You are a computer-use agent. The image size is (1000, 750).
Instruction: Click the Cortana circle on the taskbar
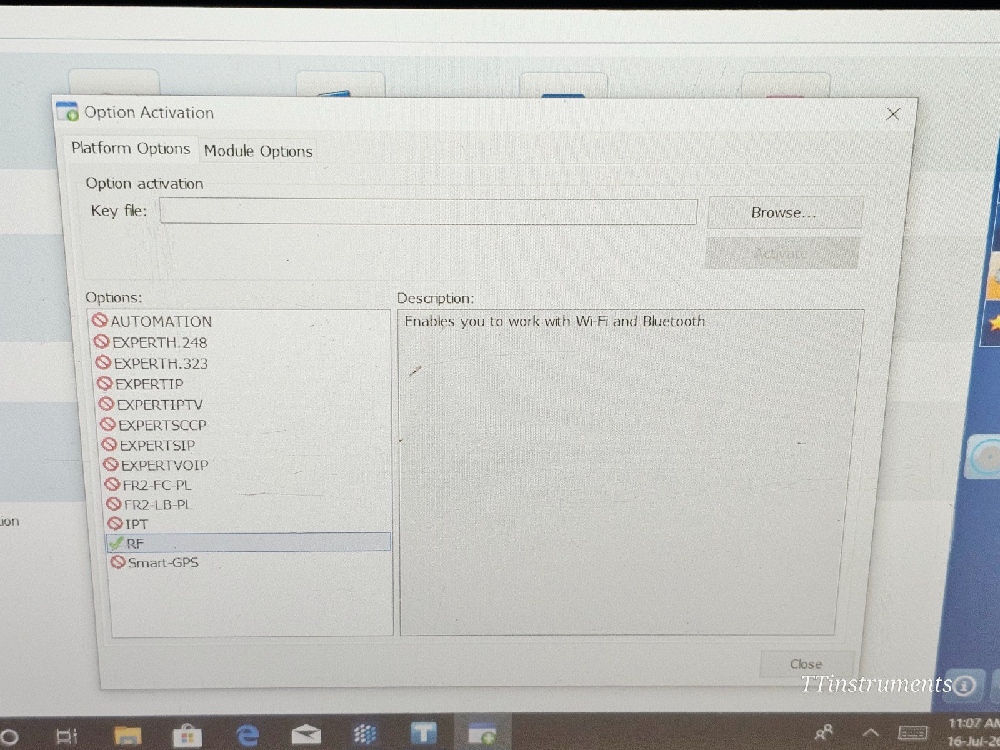9,737
